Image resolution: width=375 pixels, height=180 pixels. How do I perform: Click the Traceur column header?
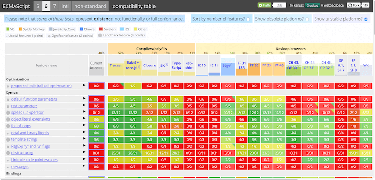point(116,65)
